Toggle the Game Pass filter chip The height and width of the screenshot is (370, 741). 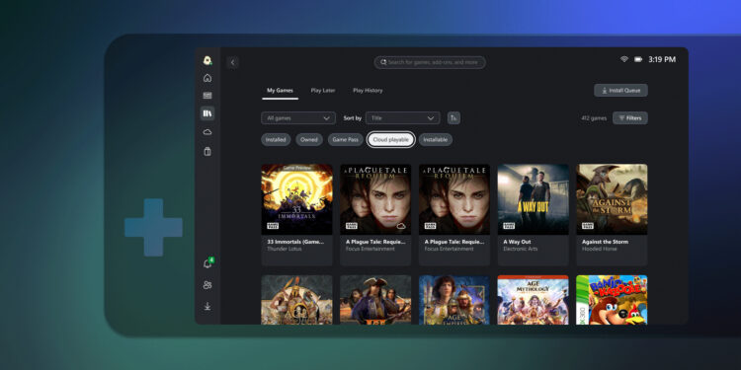[346, 140]
